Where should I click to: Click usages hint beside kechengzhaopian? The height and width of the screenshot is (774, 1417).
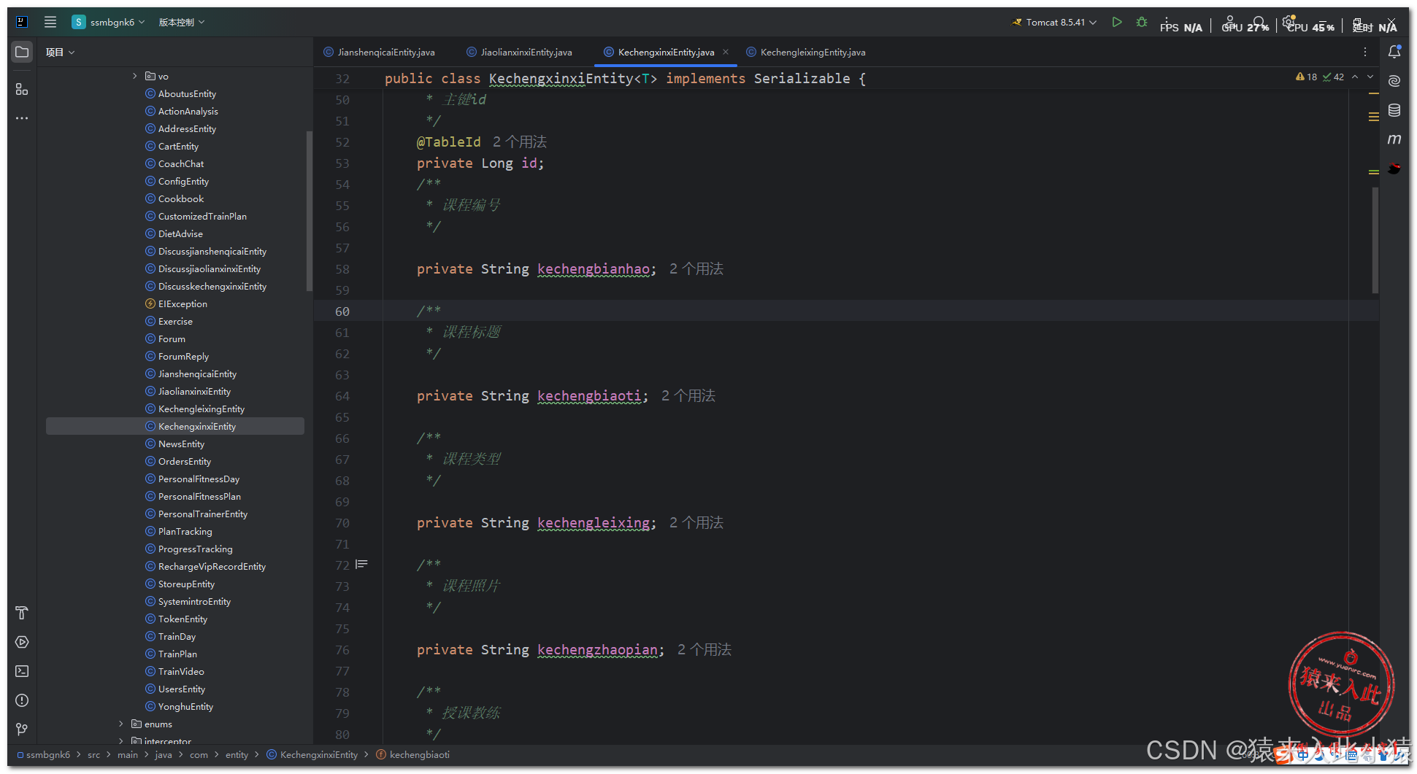tap(704, 649)
